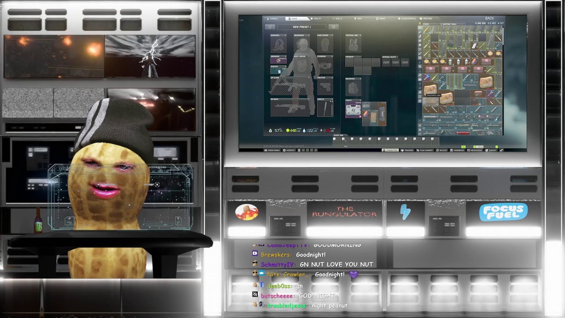The width and height of the screenshot is (565, 318).
Task: Open the Main Menu button
Action: (x=273, y=150)
